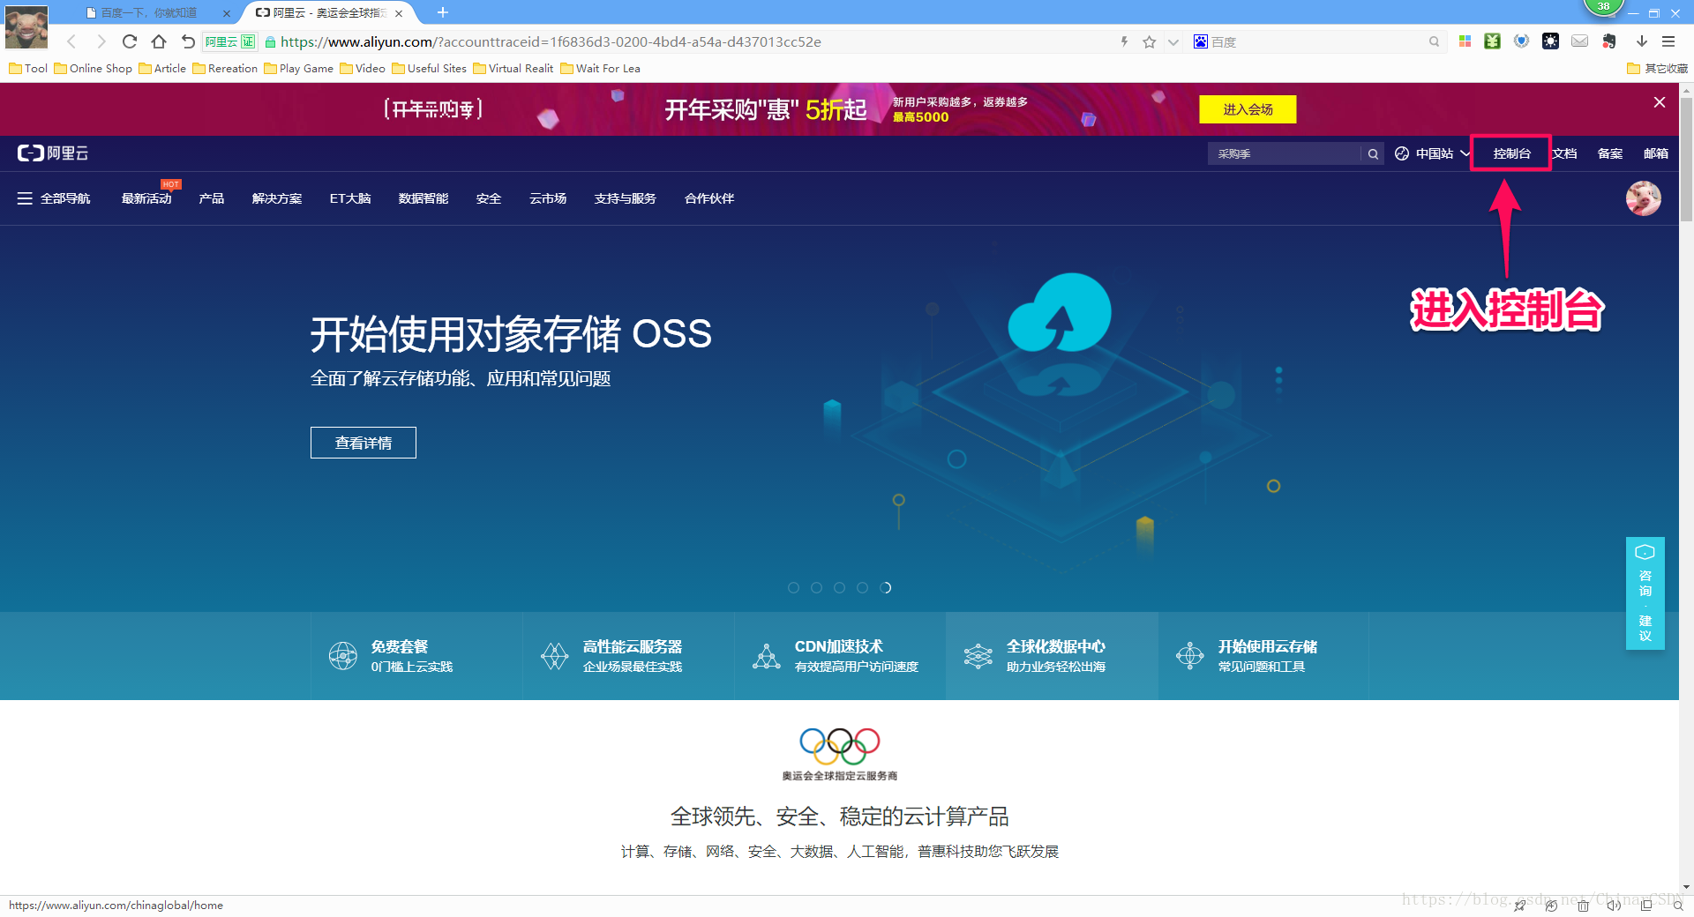Image resolution: width=1694 pixels, height=917 pixels.
Task: Open the CDN加速技术 card
Action: coord(840,656)
